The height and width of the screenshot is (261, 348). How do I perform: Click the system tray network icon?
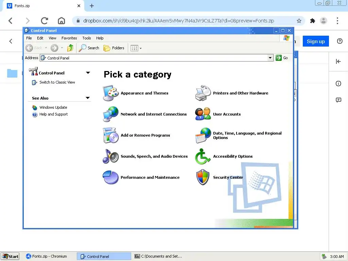coord(324,256)
